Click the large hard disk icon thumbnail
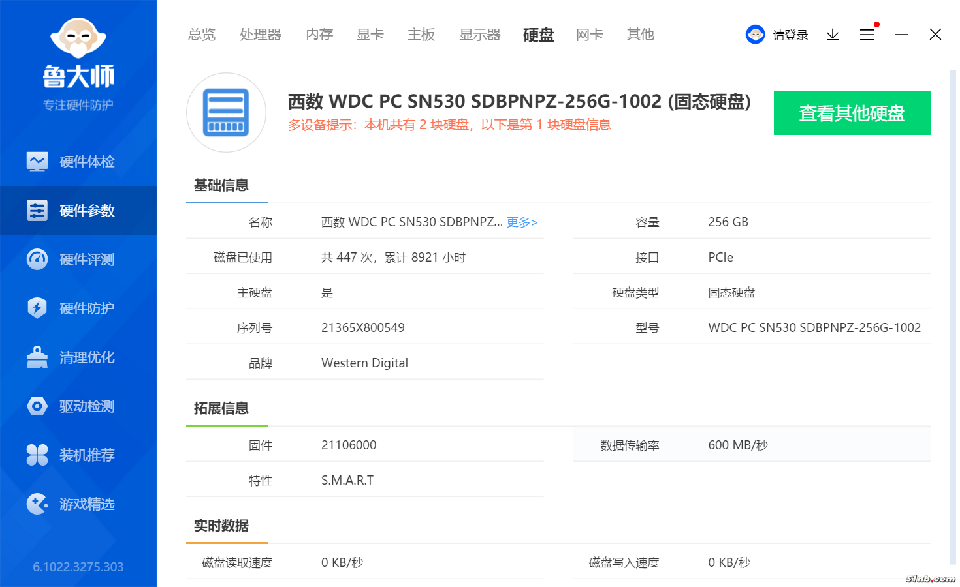The width and height of the screenshot is (960, 587). pos(226,112)
